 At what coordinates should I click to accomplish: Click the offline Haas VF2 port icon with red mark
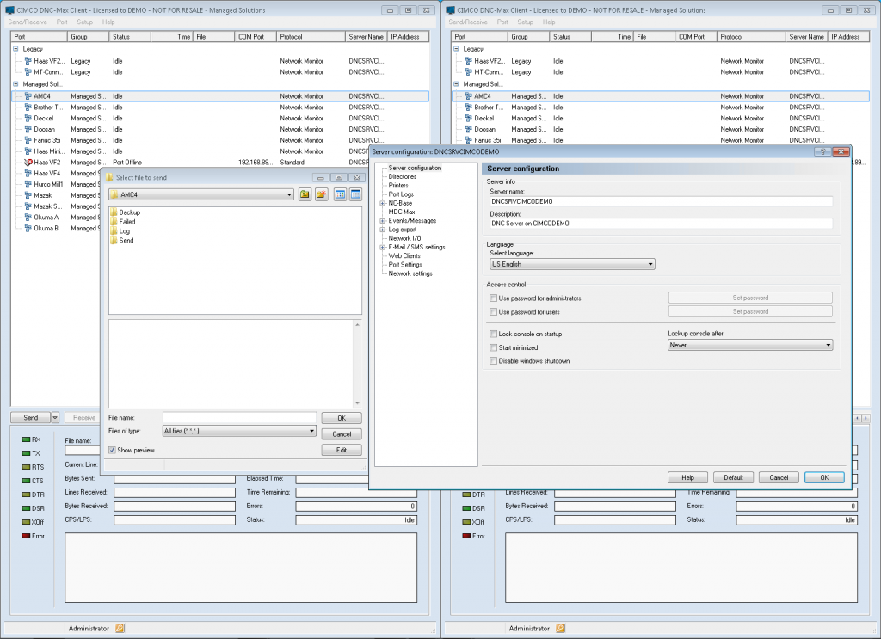[28, 163]
